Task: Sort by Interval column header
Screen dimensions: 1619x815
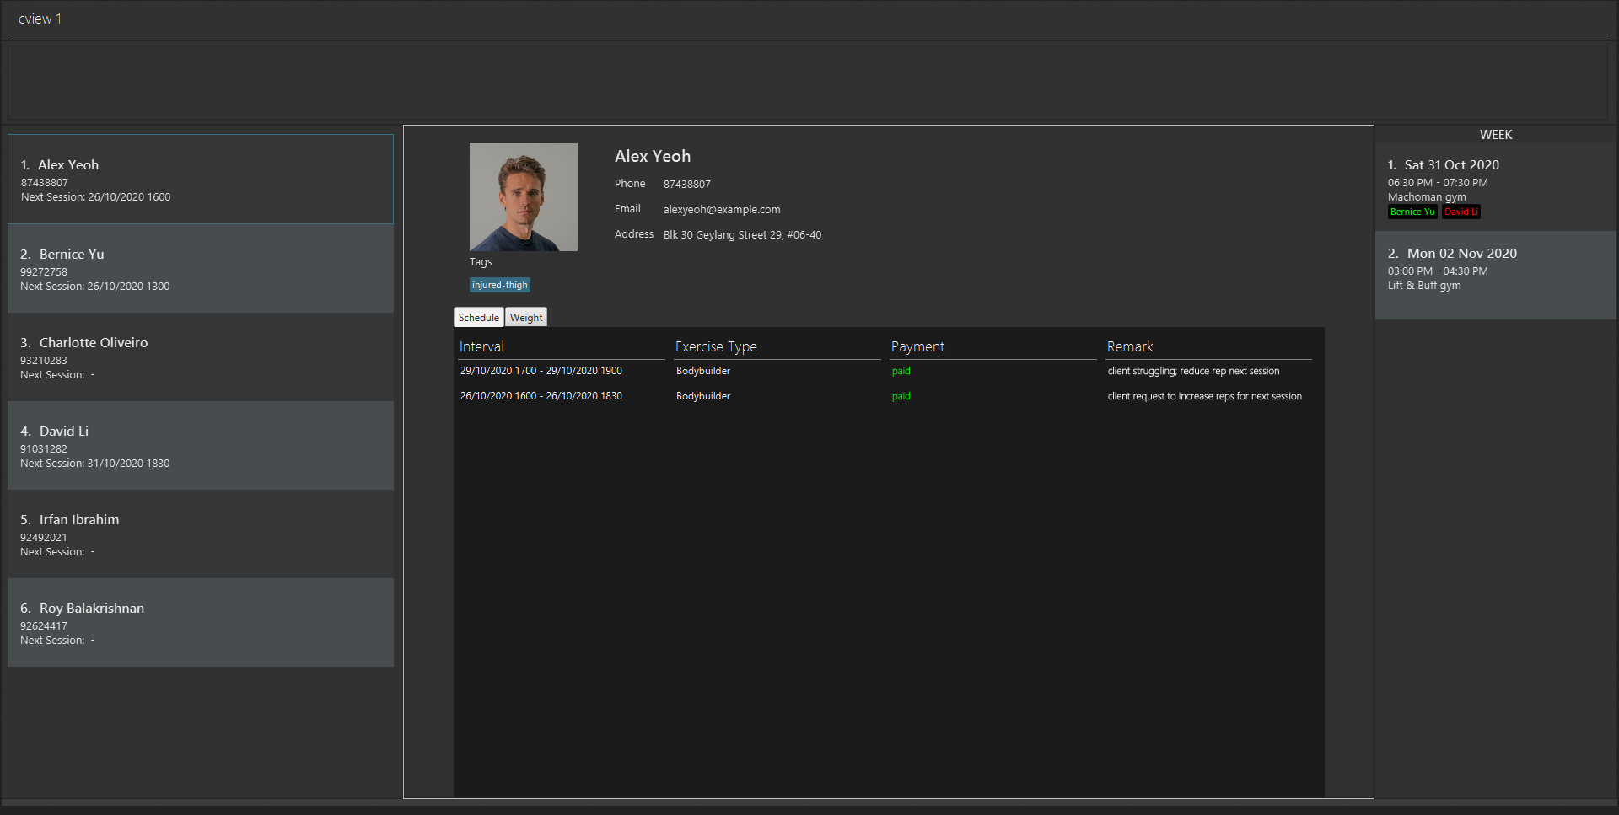Action: tap(562, 346)
